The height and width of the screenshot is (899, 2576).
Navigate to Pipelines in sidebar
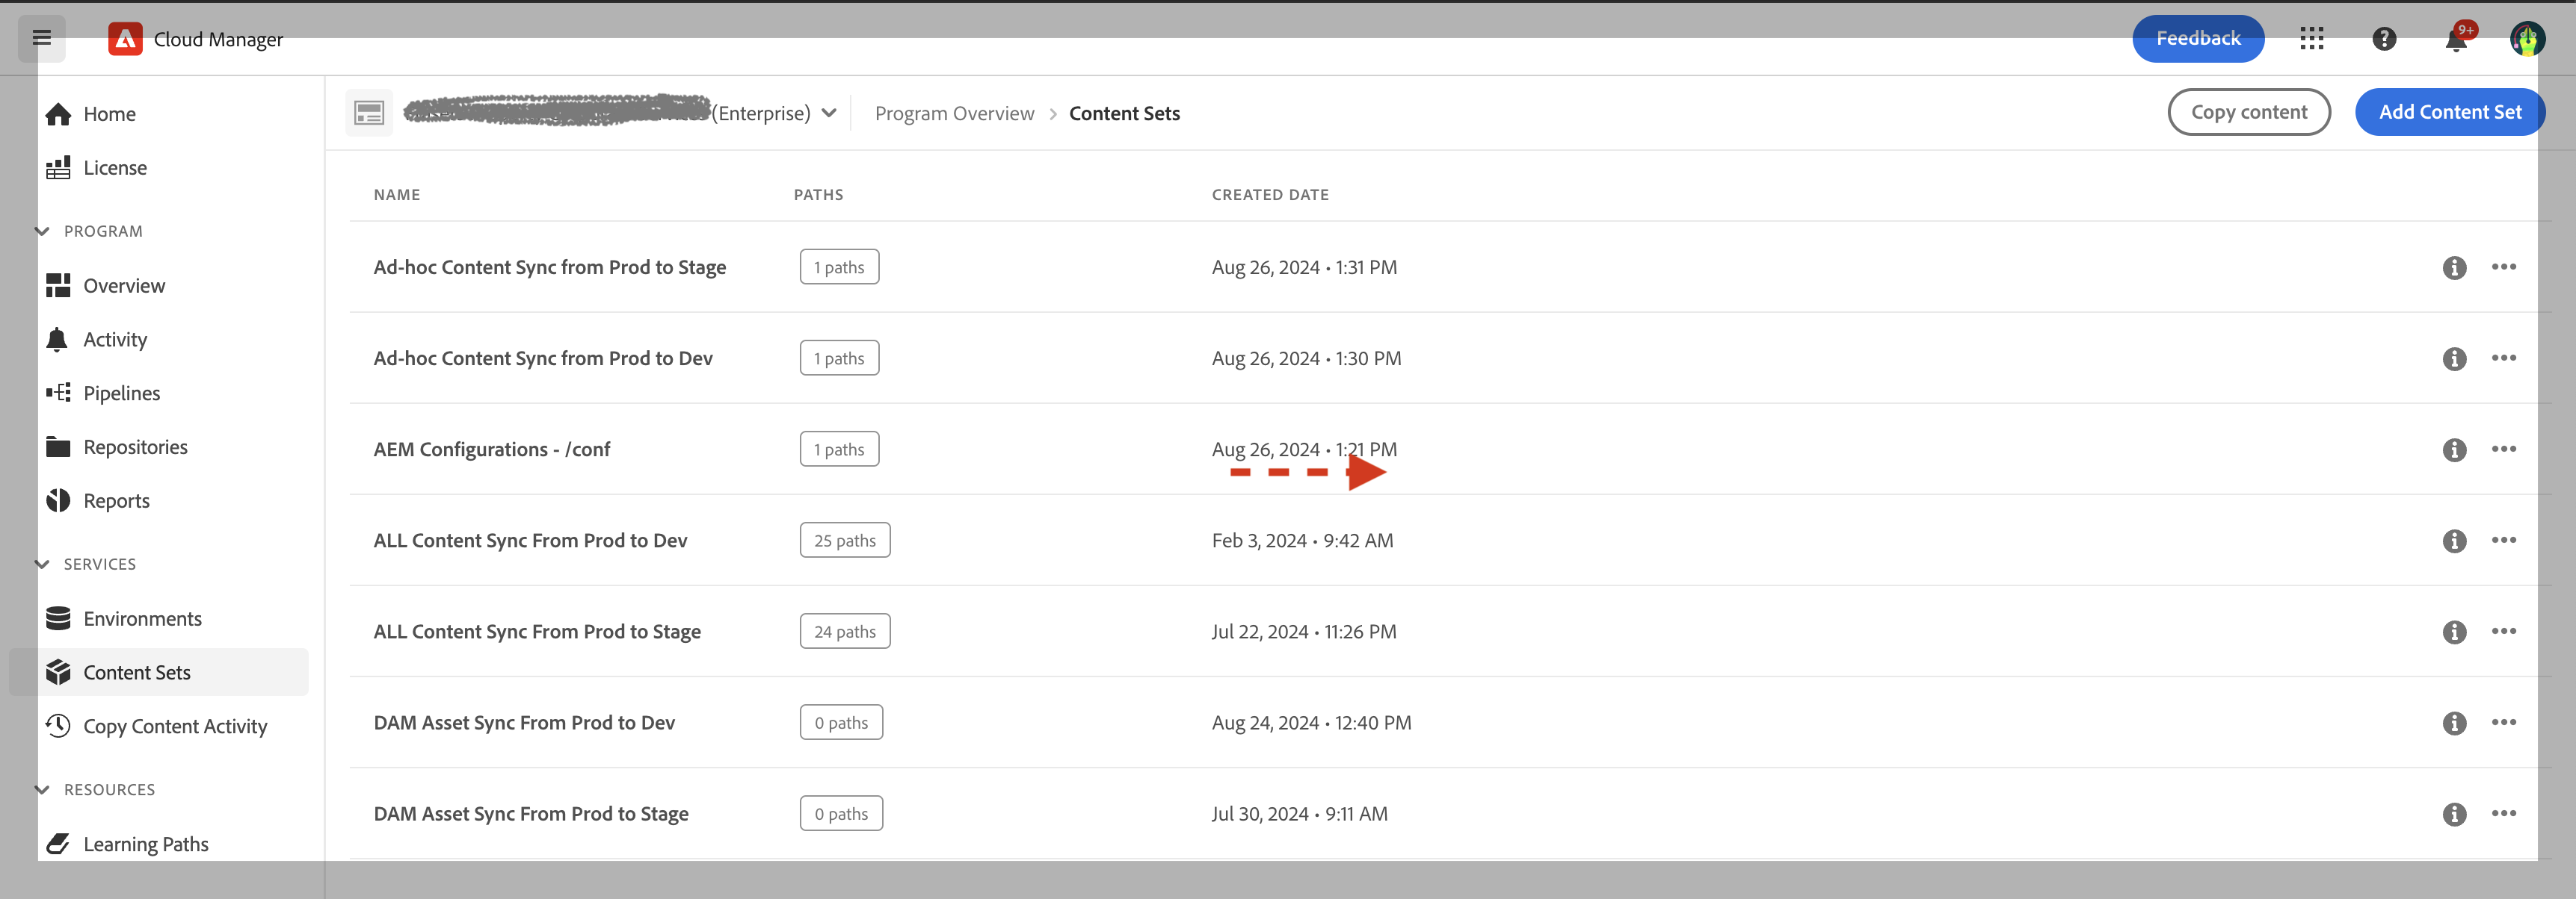[x=122, y=392]
